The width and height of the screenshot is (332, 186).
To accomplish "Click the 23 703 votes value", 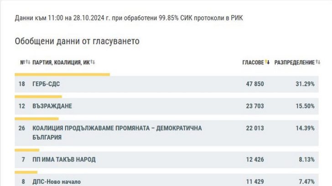I will click(x=253, y=106).
